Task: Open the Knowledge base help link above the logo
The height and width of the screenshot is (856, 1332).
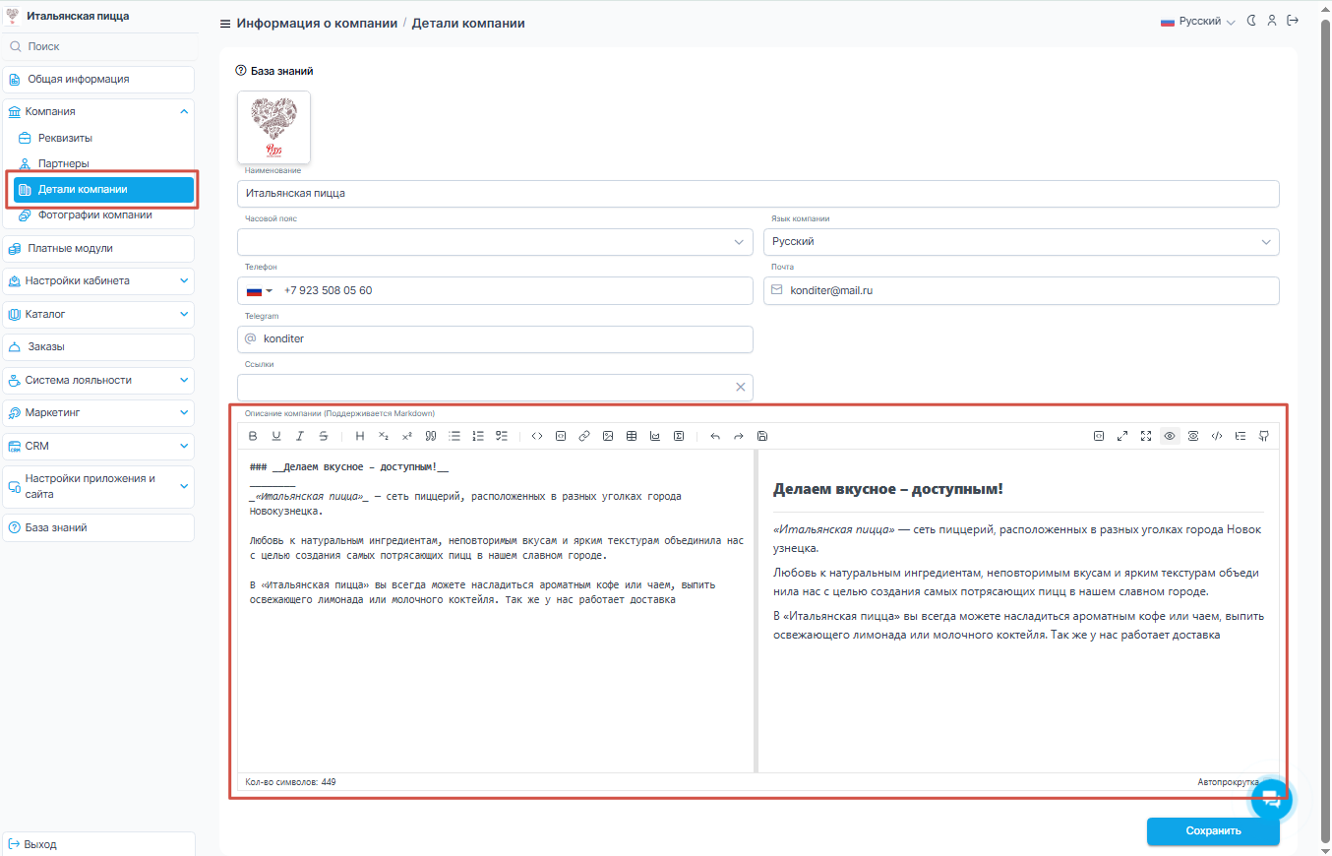Action: click(x=274, y=71)
